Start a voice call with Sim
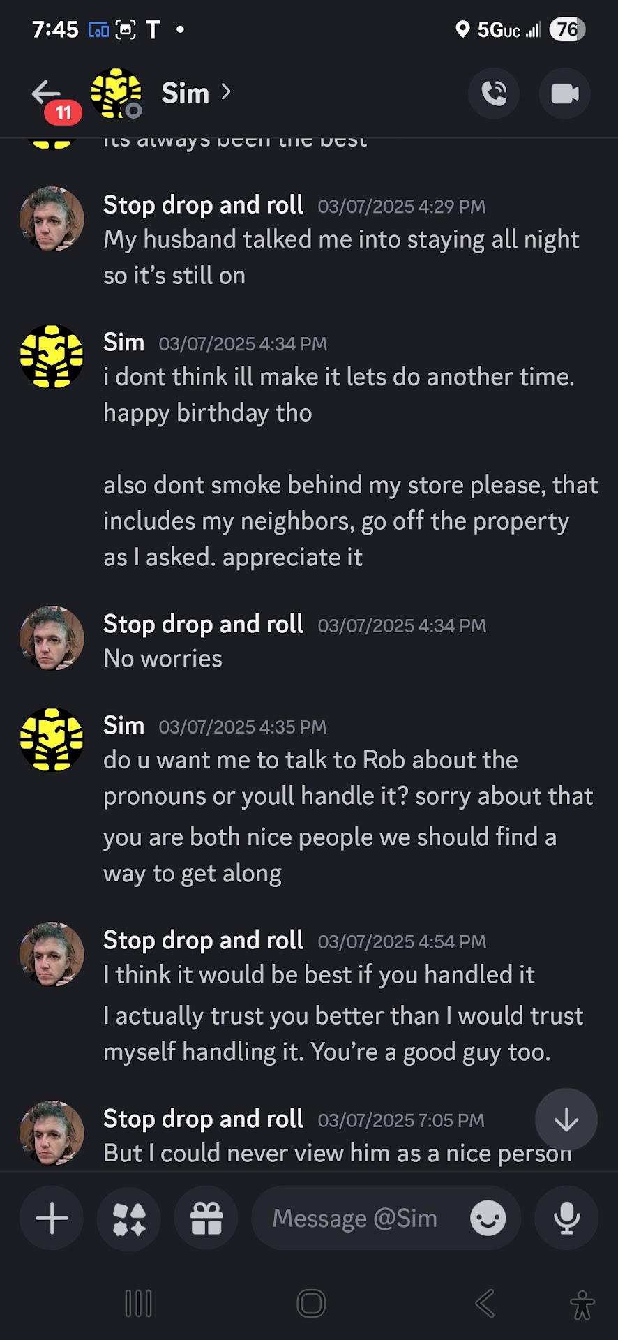Viewport: 618px width, 1340px height. 494,94
